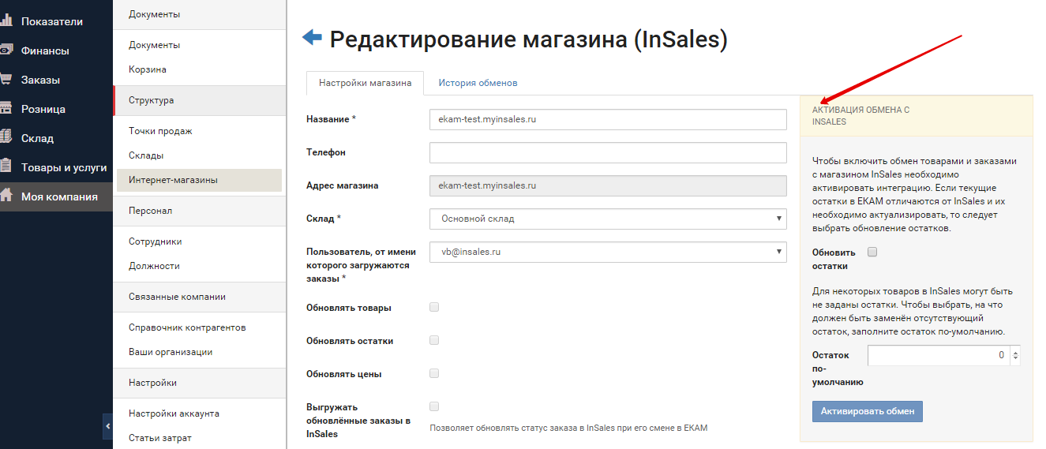Viewport: 1046px width, 449px height.
Task: Click the Показатели chart icon
Action: [6, 21]
